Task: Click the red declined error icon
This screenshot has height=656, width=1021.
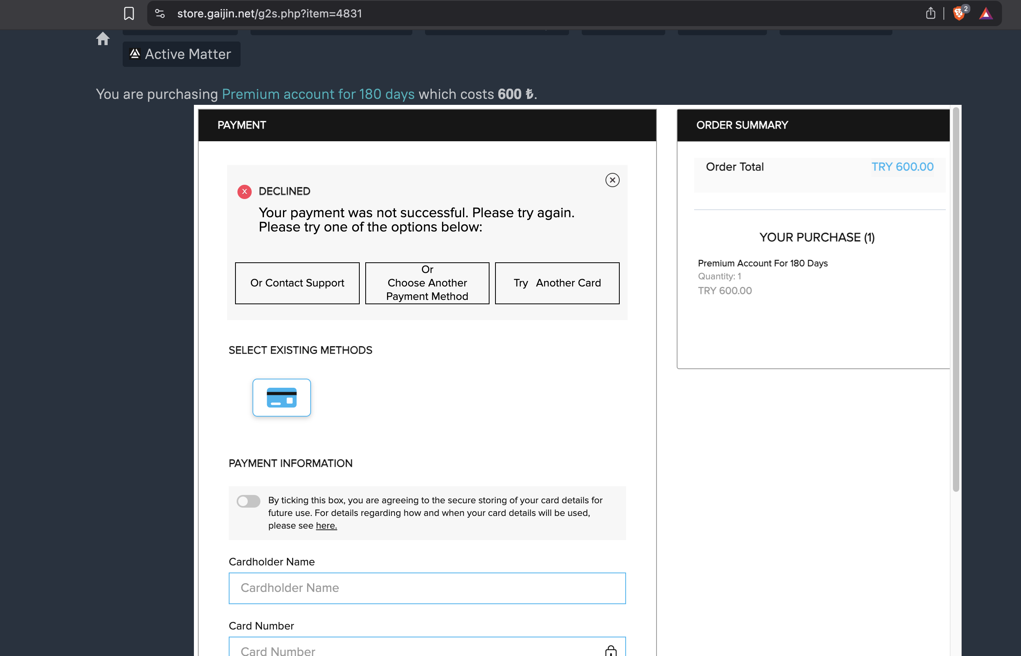Action: click(245, 191)
